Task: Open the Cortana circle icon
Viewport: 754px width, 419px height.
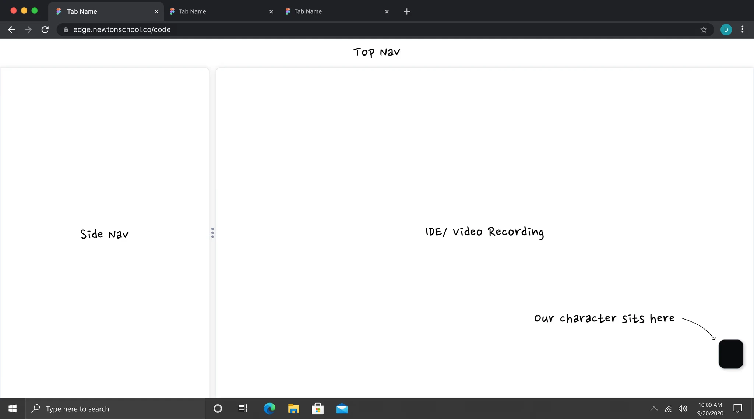Action: [x=218, y=409]
